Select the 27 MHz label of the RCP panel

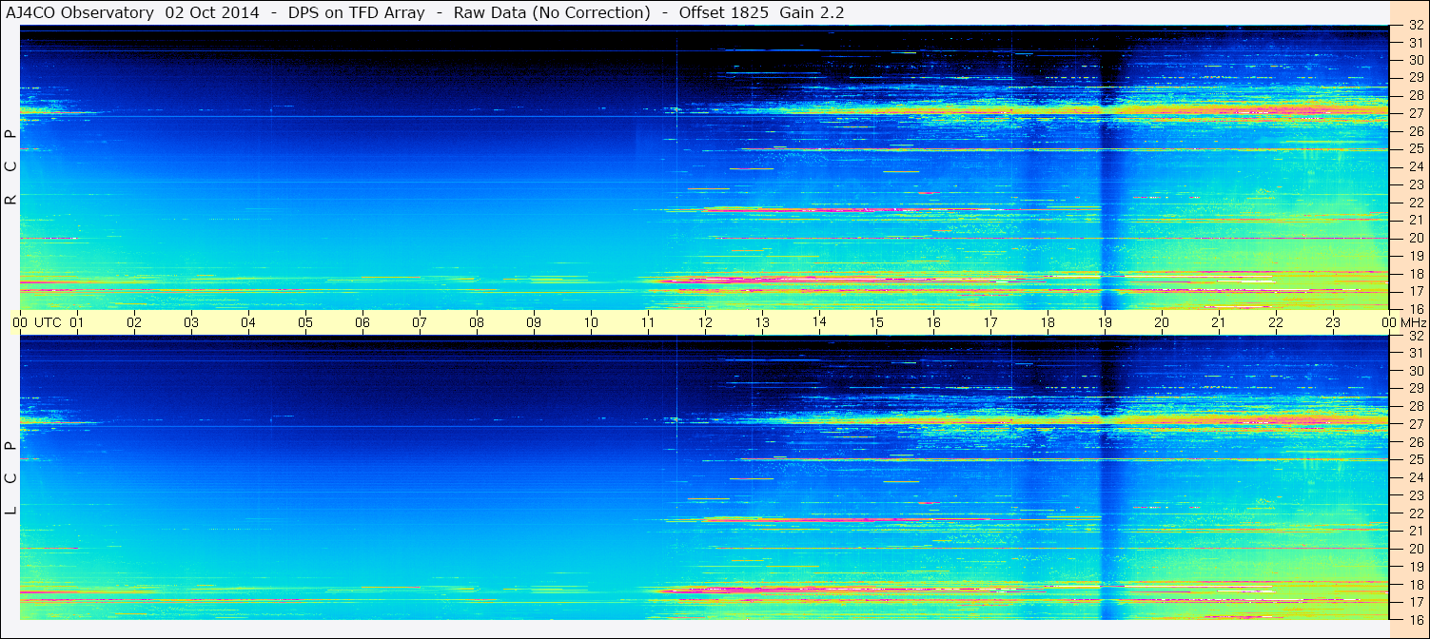tap(1416, 113)
